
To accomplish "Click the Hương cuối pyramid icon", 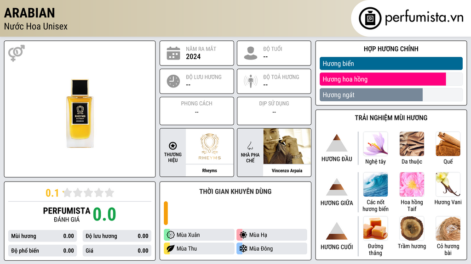I will point(337,231).
